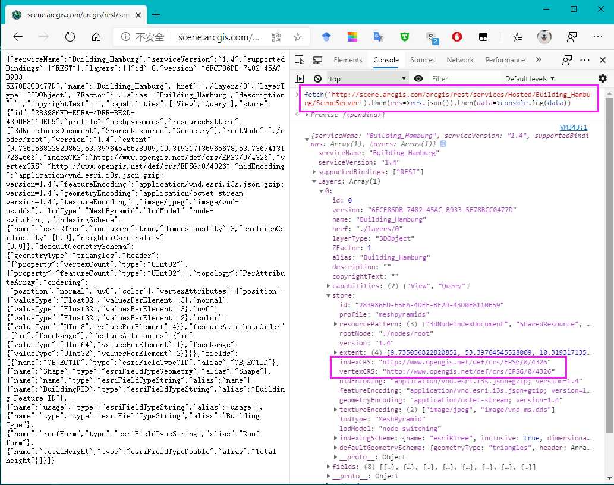Focus the console Filter field

(464, 78)
